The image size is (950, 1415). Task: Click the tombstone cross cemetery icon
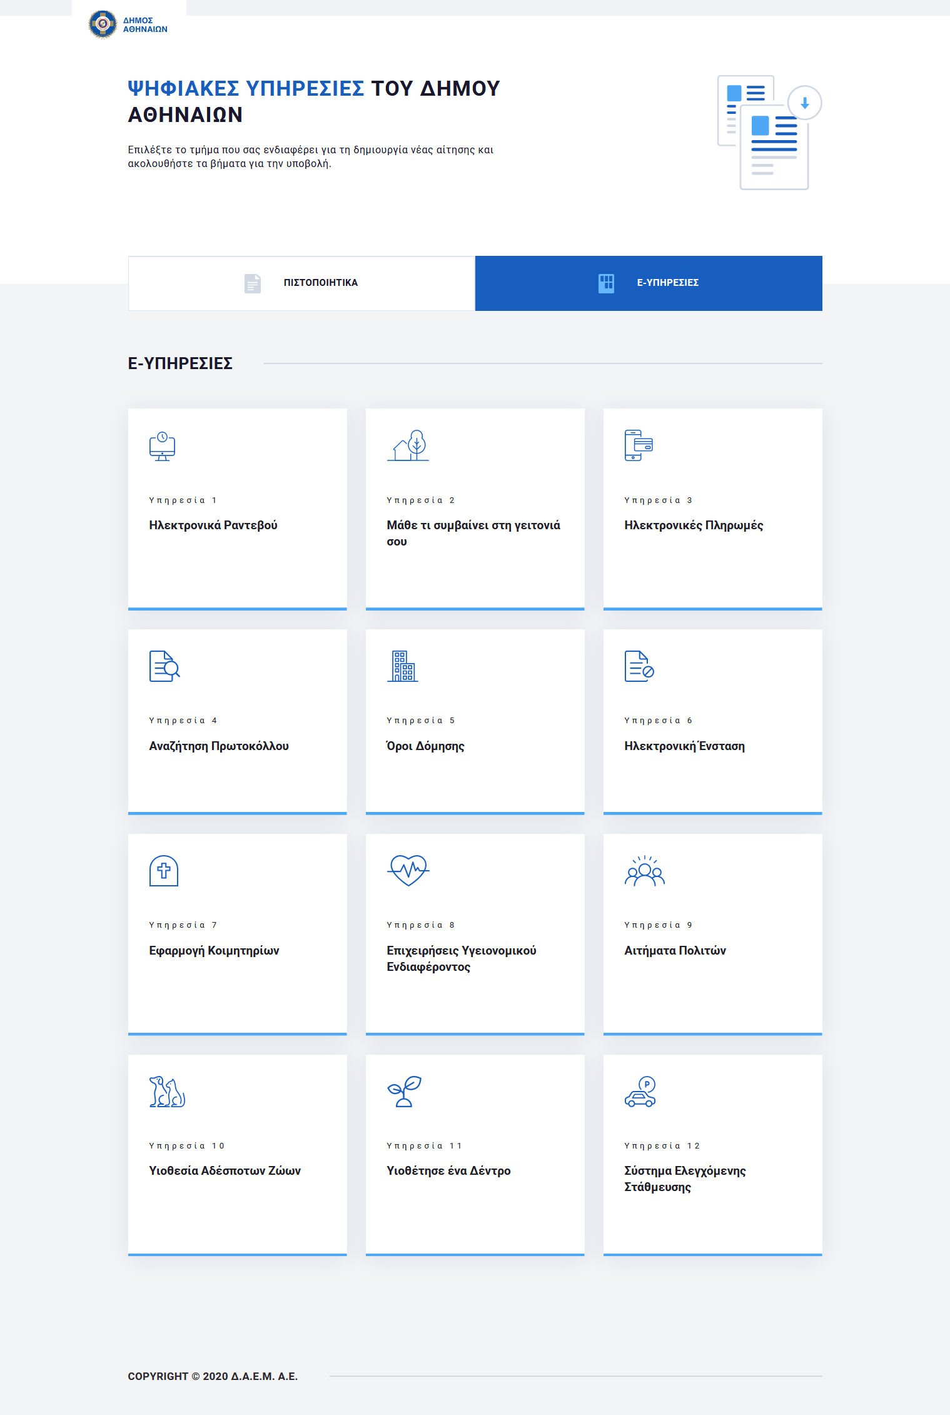click(163, 871)
